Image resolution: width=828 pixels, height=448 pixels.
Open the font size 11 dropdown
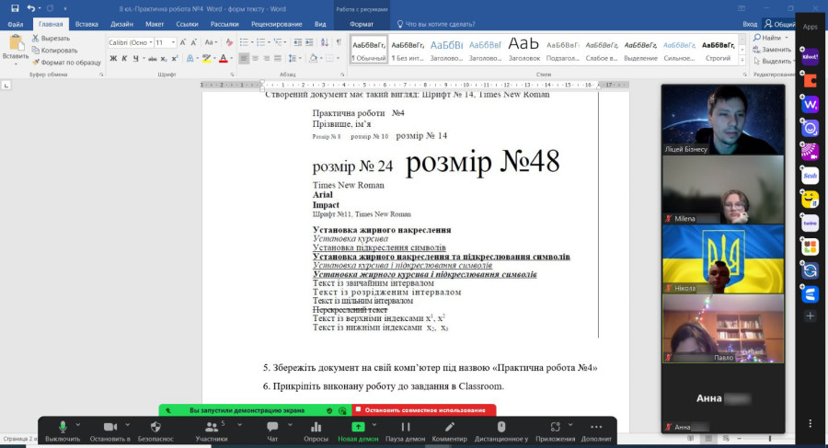tap(173, 42)
